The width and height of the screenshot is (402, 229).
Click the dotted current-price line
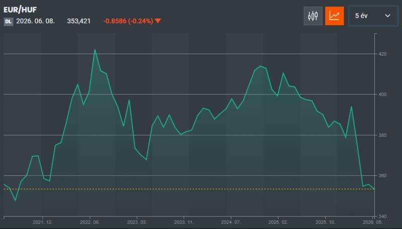click(189, 189)
